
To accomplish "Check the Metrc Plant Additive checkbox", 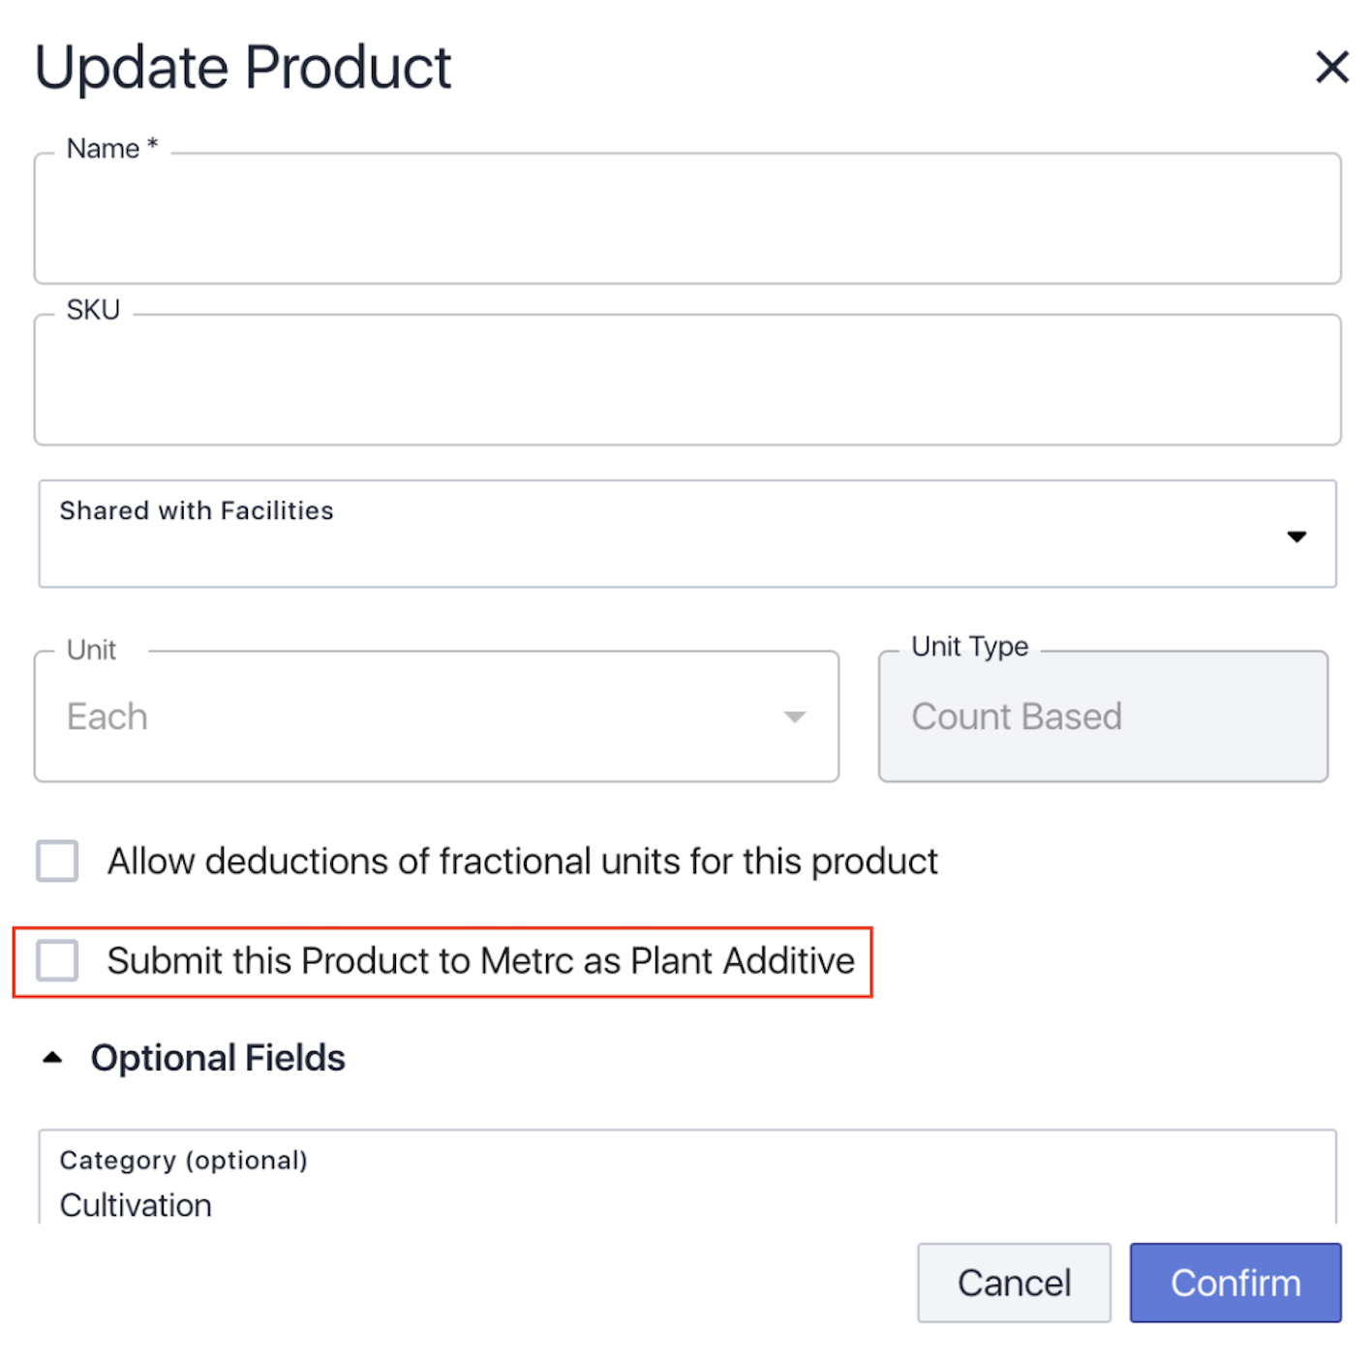I will [x=57, y=960].
